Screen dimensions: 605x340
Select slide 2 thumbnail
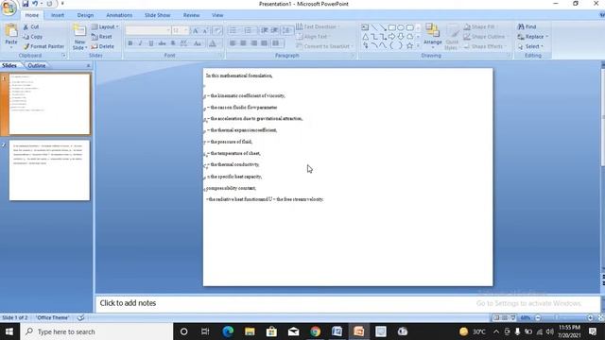pos(49,170)
